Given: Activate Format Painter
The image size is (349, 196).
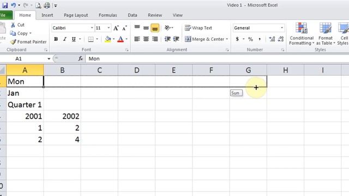Looking at the screenshot, I should (x=28, y=42).
